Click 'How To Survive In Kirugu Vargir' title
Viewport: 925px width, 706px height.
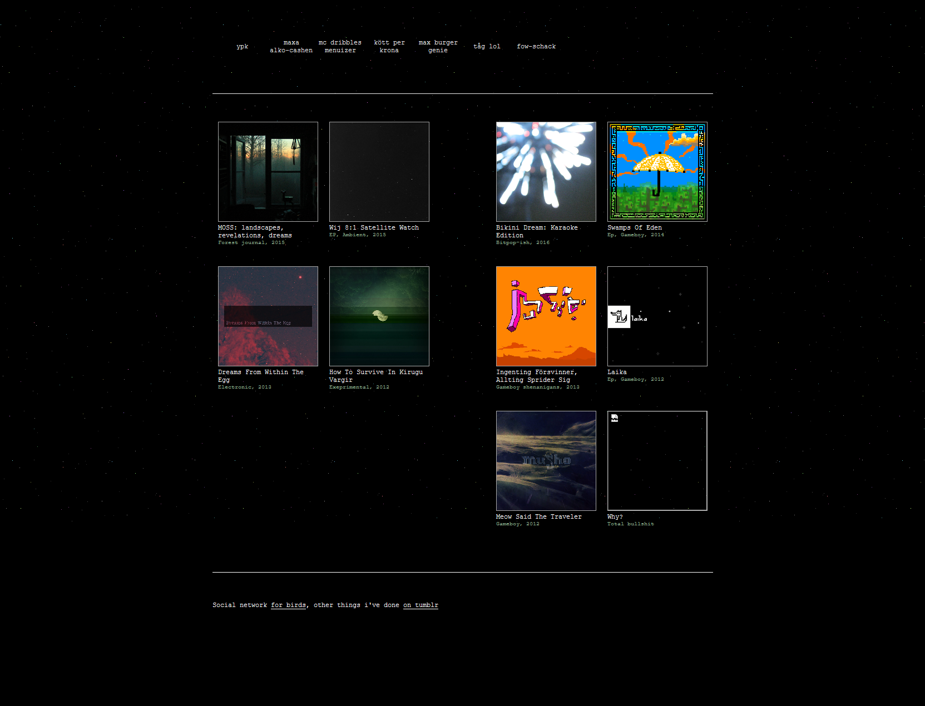pos(376,376)
